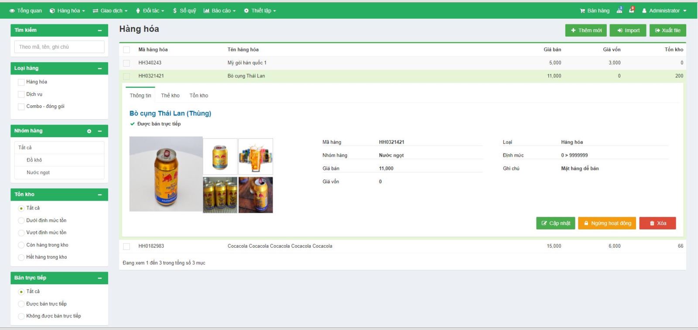
Task: Click the plus icon in the Nhóm hàng panel
Action: (89, 131)
